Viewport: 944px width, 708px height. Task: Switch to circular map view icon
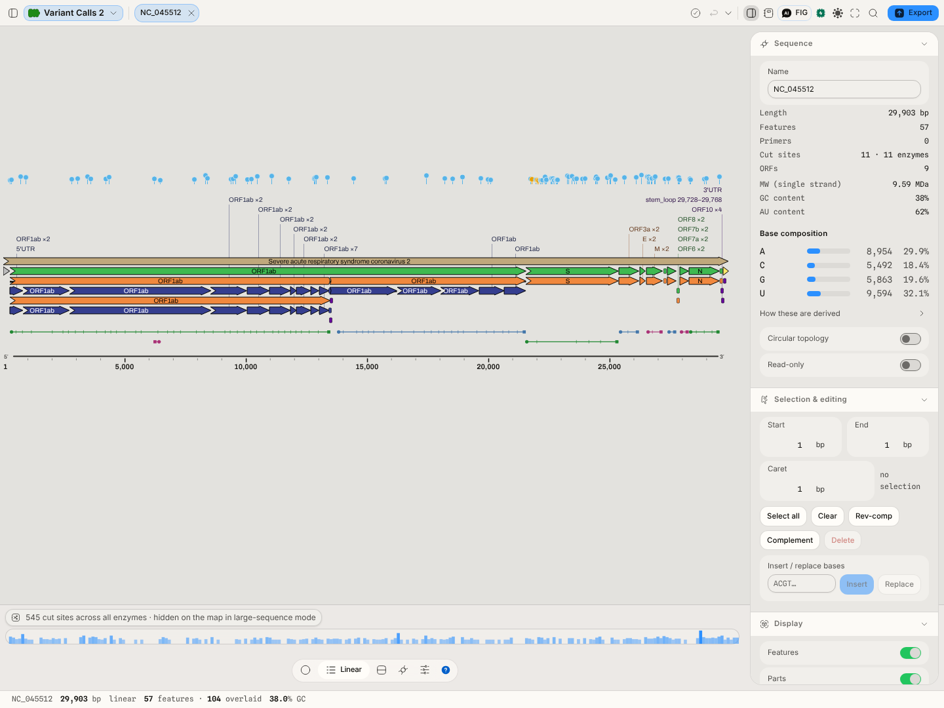(305, 670)
